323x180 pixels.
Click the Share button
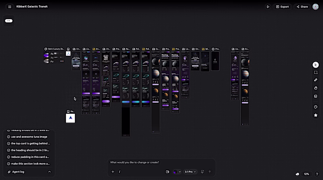(x=302, y=6)
